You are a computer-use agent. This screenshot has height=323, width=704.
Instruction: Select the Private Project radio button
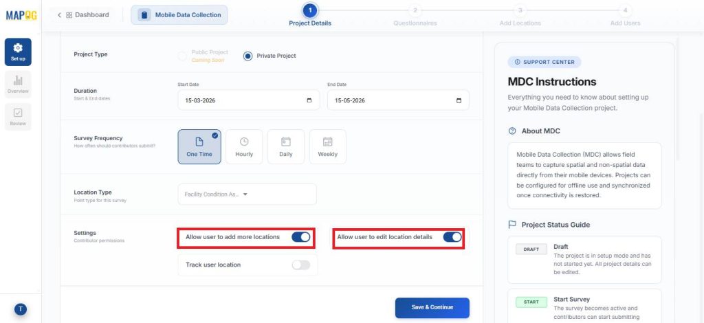[248, 56]
